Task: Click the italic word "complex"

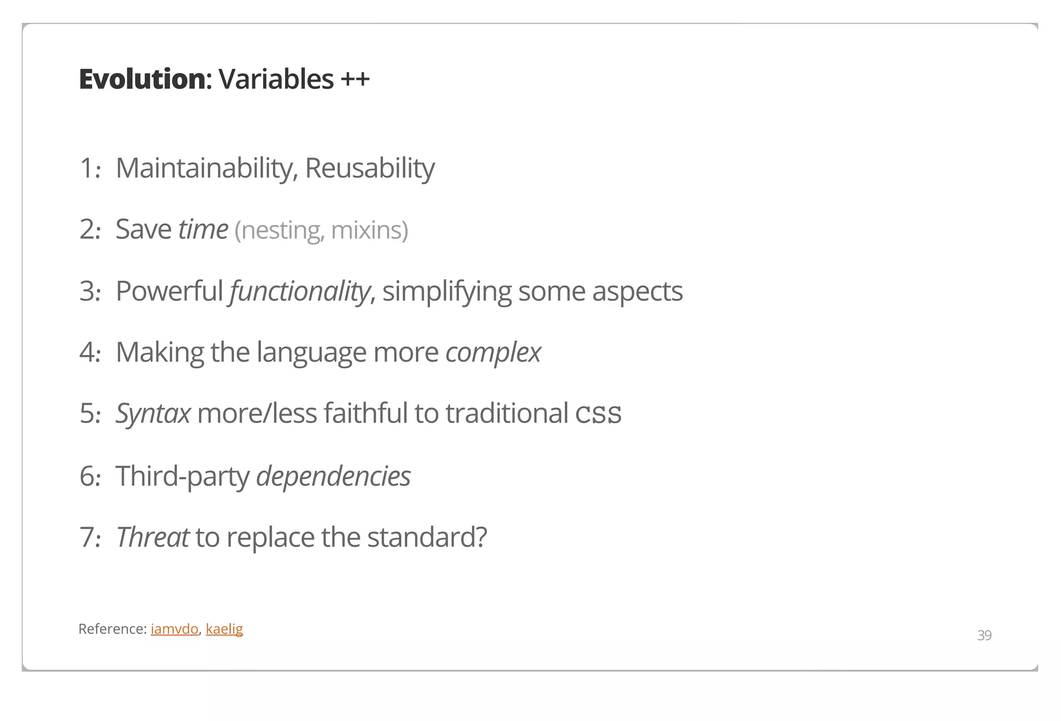Action: tap(493, 352)
